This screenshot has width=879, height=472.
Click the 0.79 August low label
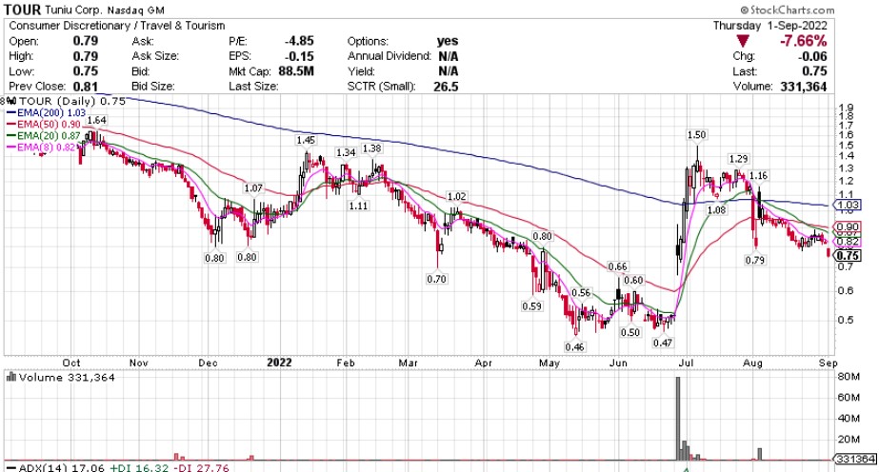pyautogui.click(x=754, y=260)
